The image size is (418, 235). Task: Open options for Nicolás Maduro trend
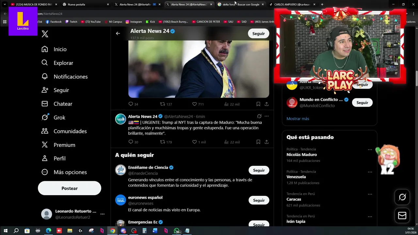(x=370, y=149)
